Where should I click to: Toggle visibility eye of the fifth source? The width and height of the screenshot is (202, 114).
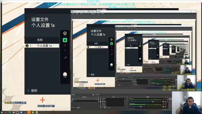pos(125,105)
